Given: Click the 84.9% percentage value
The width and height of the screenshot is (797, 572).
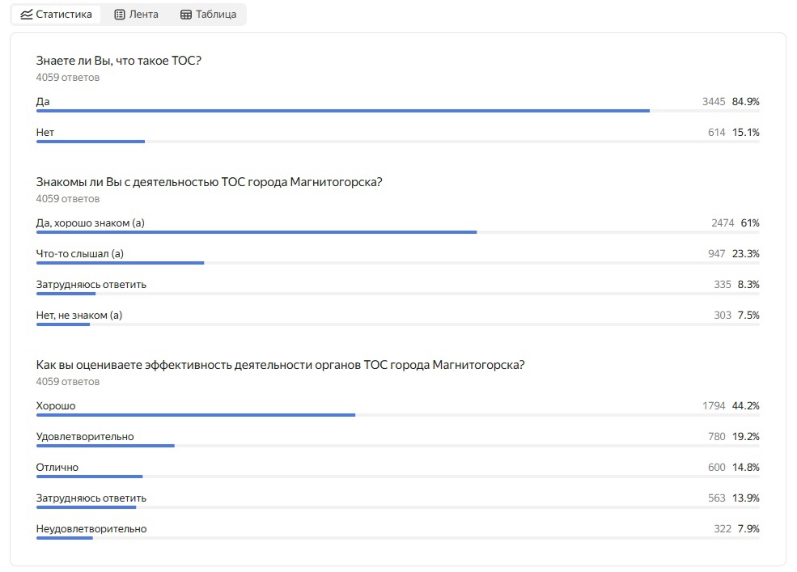Looking at the screenshot, I should click(x=745, y=101).
